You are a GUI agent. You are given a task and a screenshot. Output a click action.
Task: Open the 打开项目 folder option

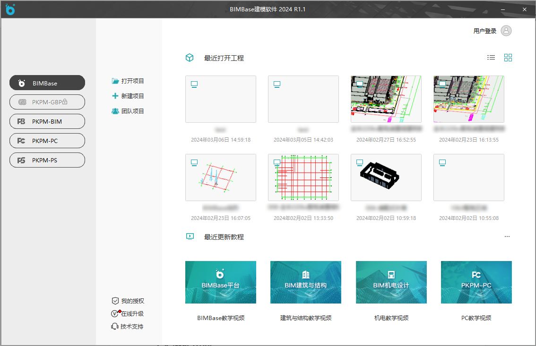(128, 81)
